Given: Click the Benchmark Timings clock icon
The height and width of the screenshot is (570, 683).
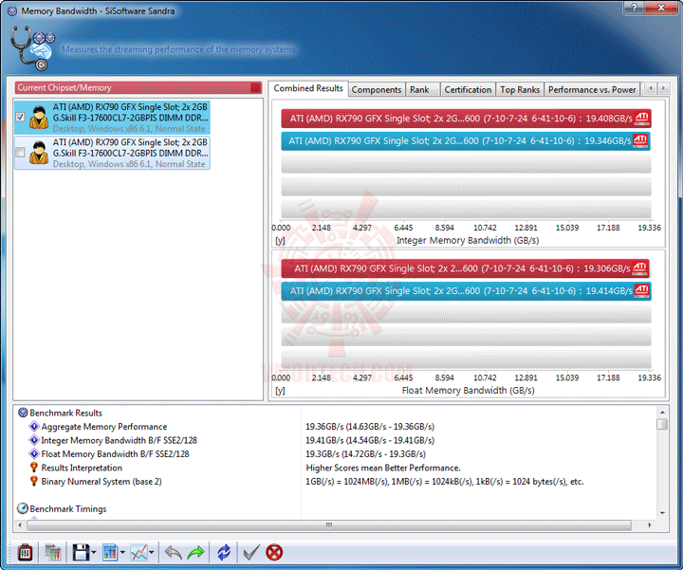Looking at the screenshot, I should click(22, 508).
